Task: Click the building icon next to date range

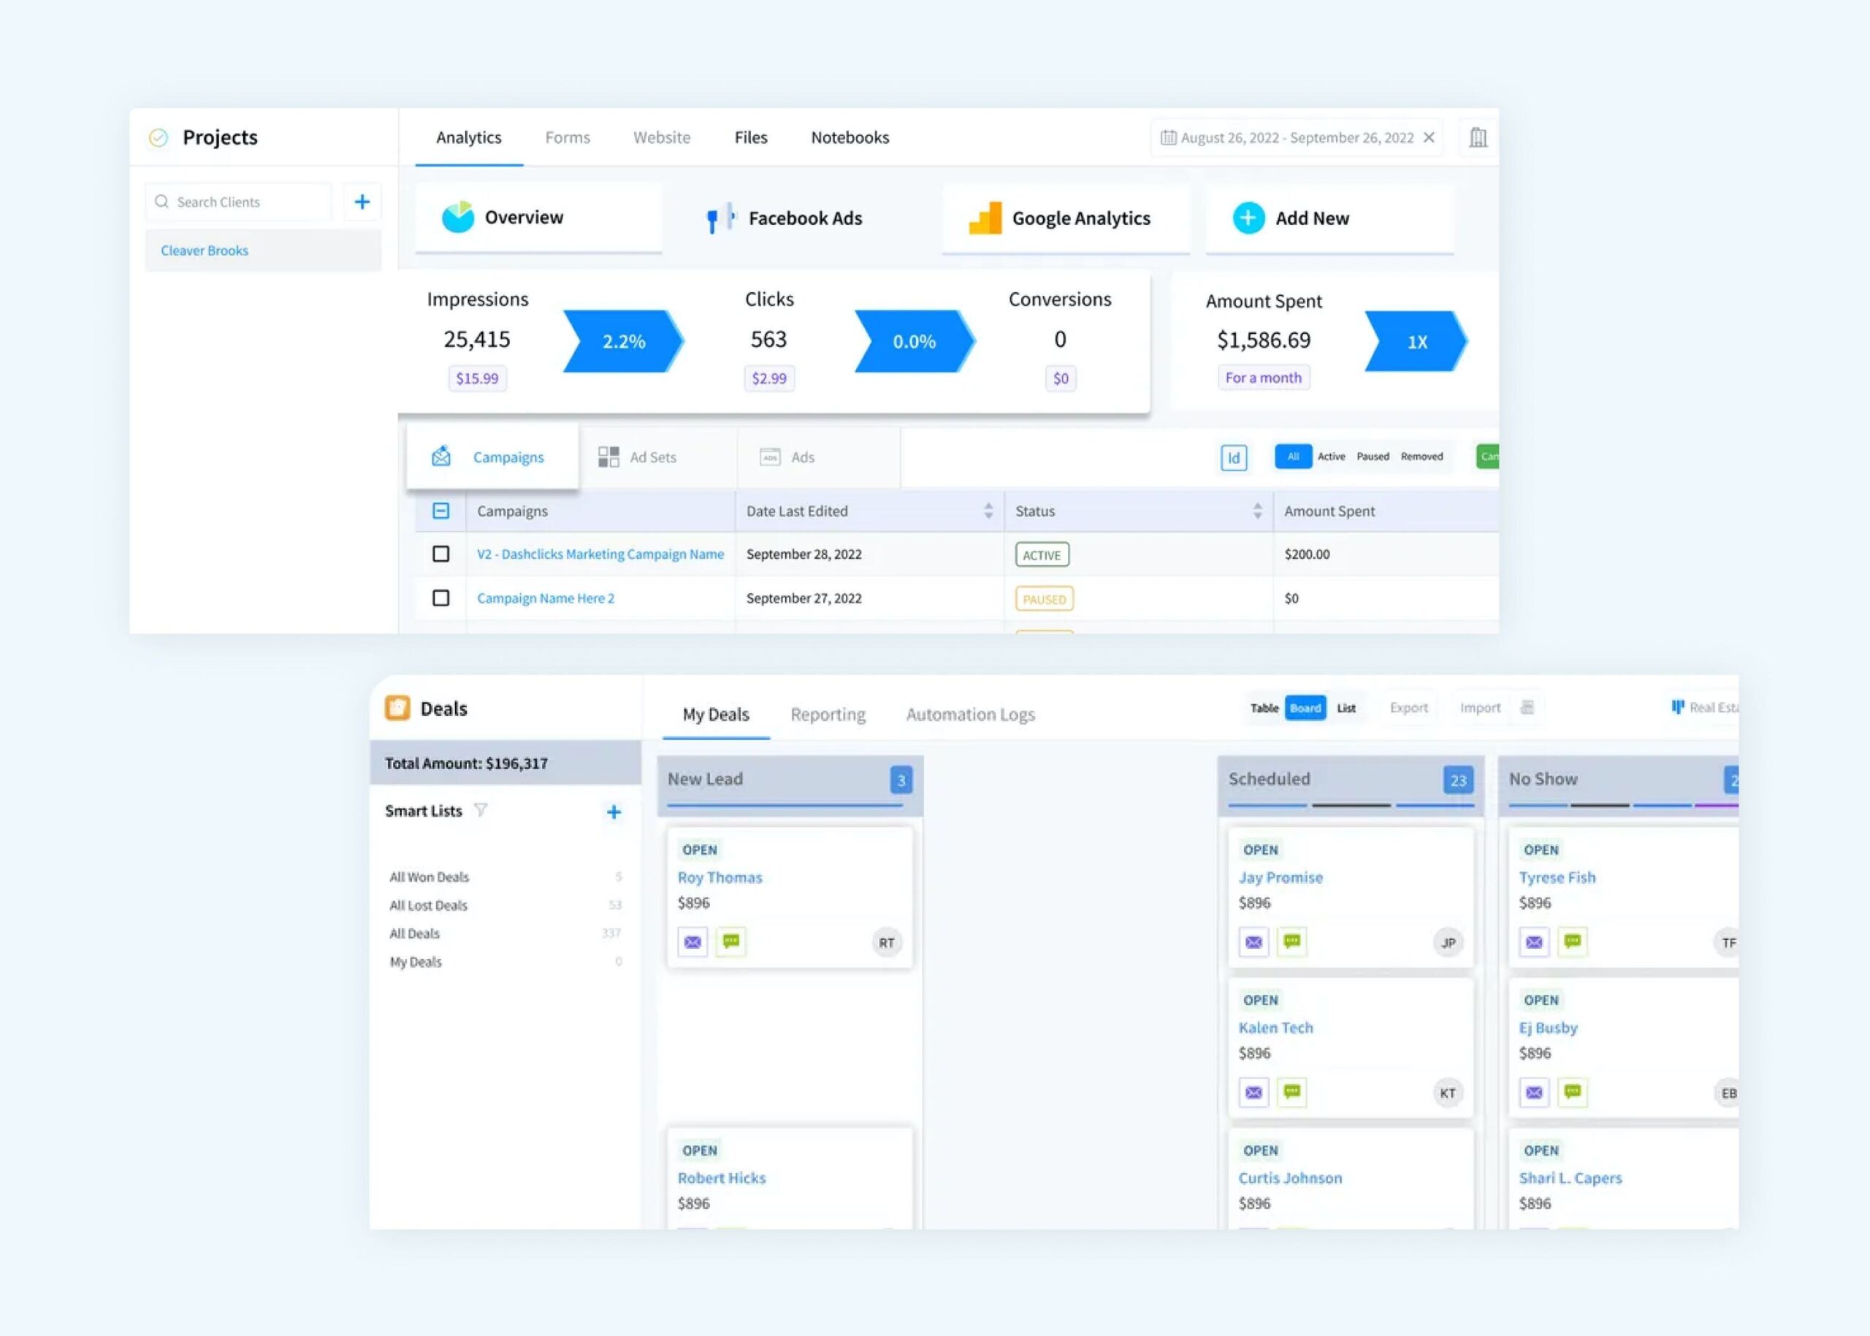Action: [1478, 137]
